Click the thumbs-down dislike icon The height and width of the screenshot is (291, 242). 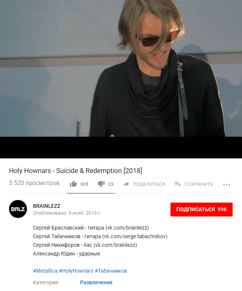[x=101, y=184]
